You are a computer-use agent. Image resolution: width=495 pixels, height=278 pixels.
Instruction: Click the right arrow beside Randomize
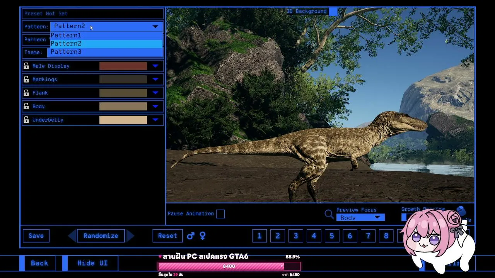pyautogui.click(x=130, y=236)
